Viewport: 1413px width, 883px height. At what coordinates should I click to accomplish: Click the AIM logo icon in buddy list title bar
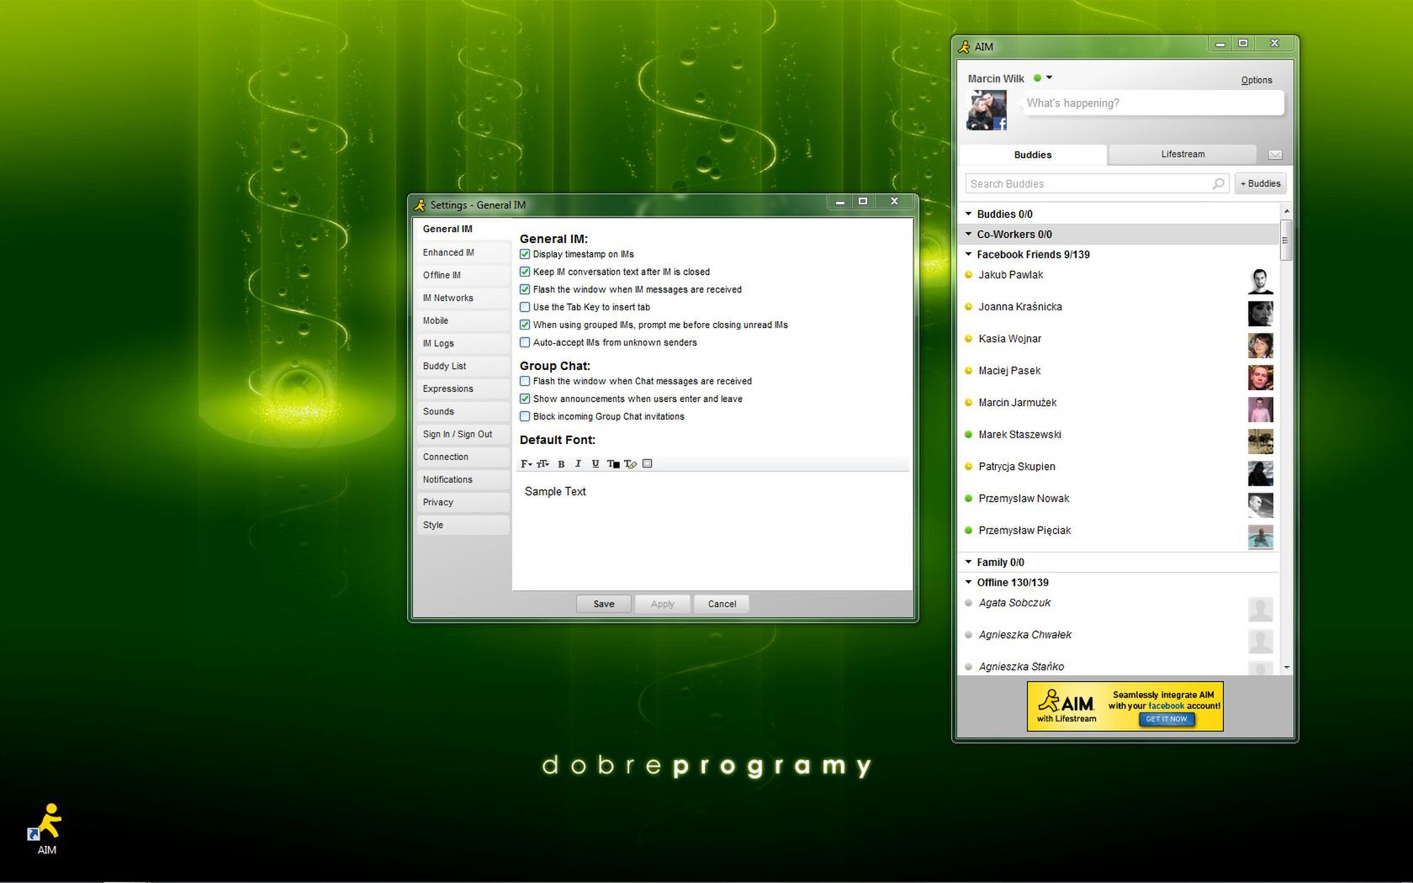(964, 46)
